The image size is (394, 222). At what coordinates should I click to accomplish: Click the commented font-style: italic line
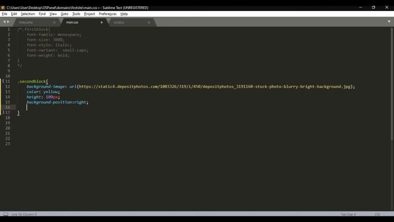point(49,45)
